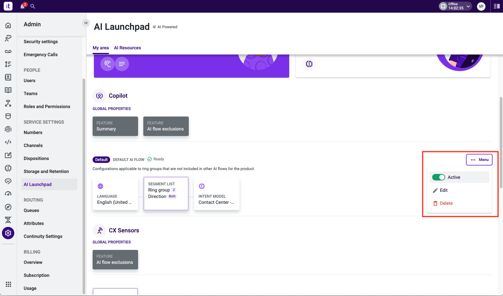Go to Users in Admin menu
This screenshot has height=296, width=503.
point(30,80)
